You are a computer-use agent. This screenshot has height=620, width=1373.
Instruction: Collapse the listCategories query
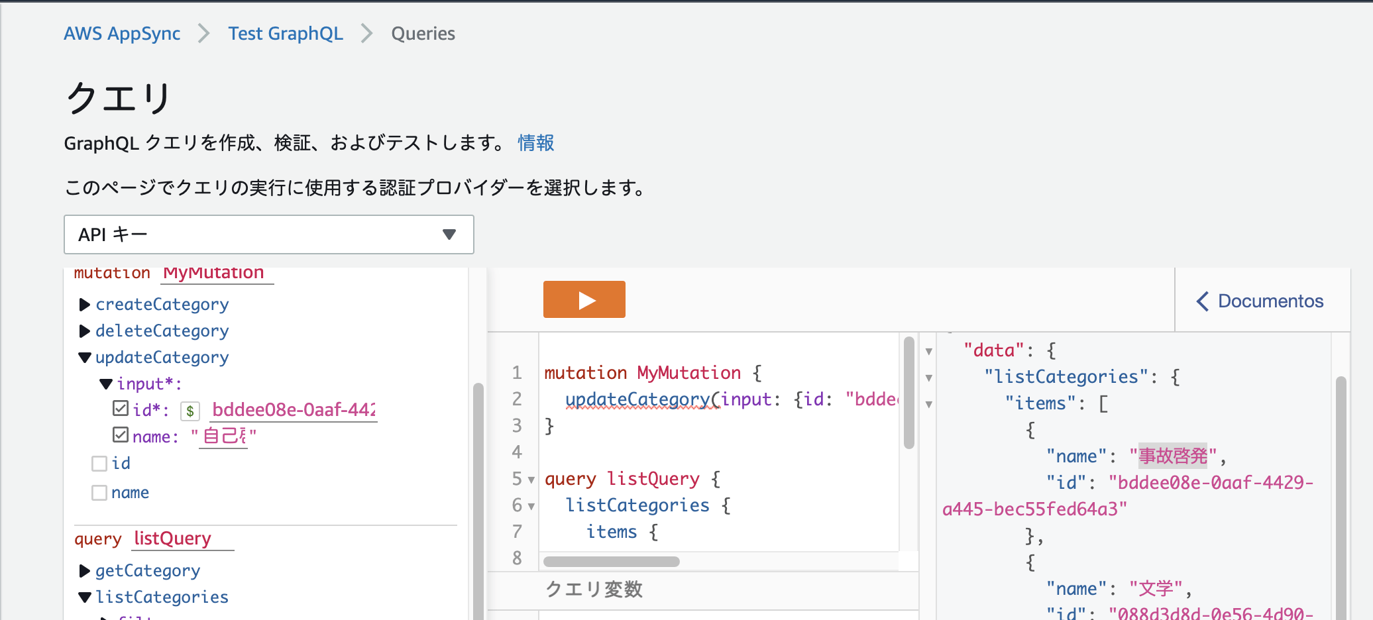pos(85,597)
